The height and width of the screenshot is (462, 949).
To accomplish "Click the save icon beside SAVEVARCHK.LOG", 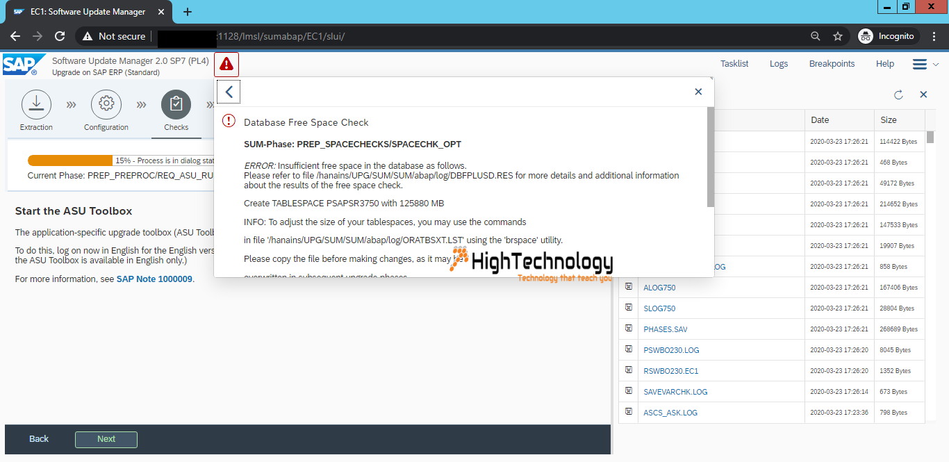I will coord(629,390).
